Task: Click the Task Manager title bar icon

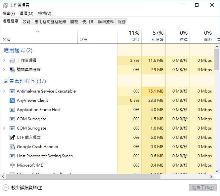Action: click(5, 5)
